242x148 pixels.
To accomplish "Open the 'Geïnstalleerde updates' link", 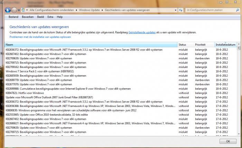I will click(142, 32).
